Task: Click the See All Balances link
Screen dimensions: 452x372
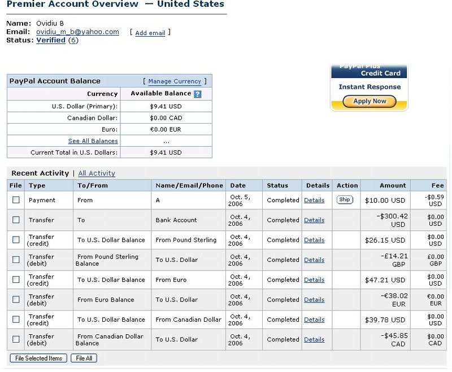Action: pyautogui.click(x=93, y=141)
